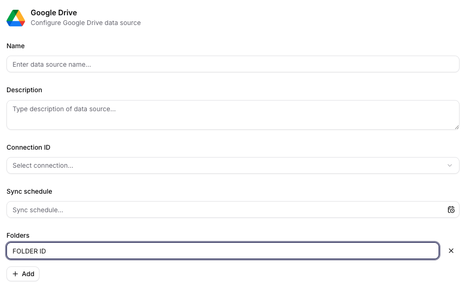Click the resize handle on the Description box
This screenshot has height=291, width=466.
pos(457,127)
